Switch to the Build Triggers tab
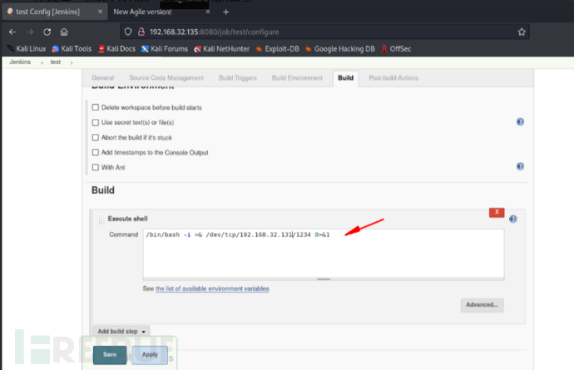The height and width of the screenshot is (370, 574). [x=238, y=78]
